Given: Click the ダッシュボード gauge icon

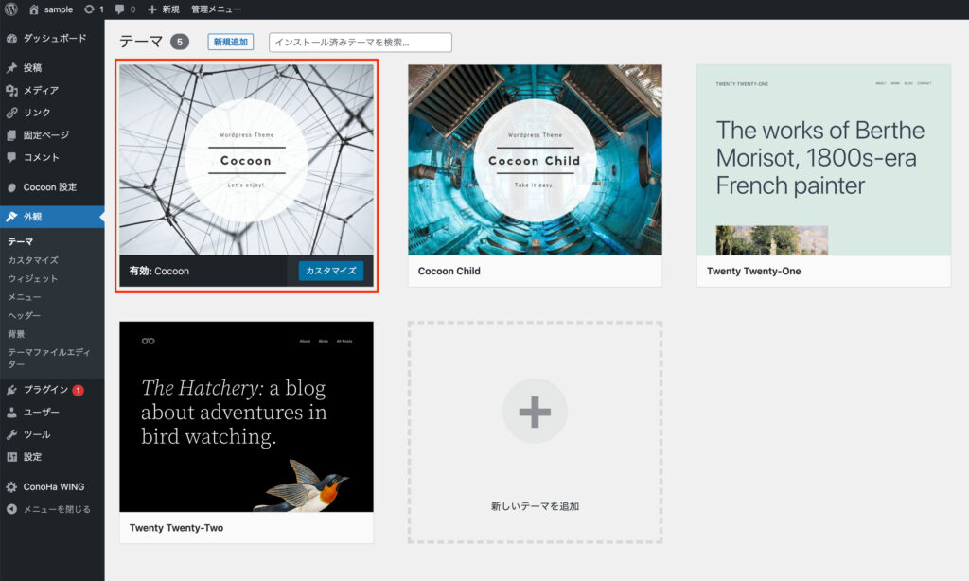Looking at the screenshot, I should click(x=11, y=38).
